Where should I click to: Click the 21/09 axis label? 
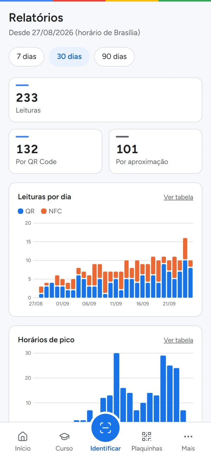[169, 304]
